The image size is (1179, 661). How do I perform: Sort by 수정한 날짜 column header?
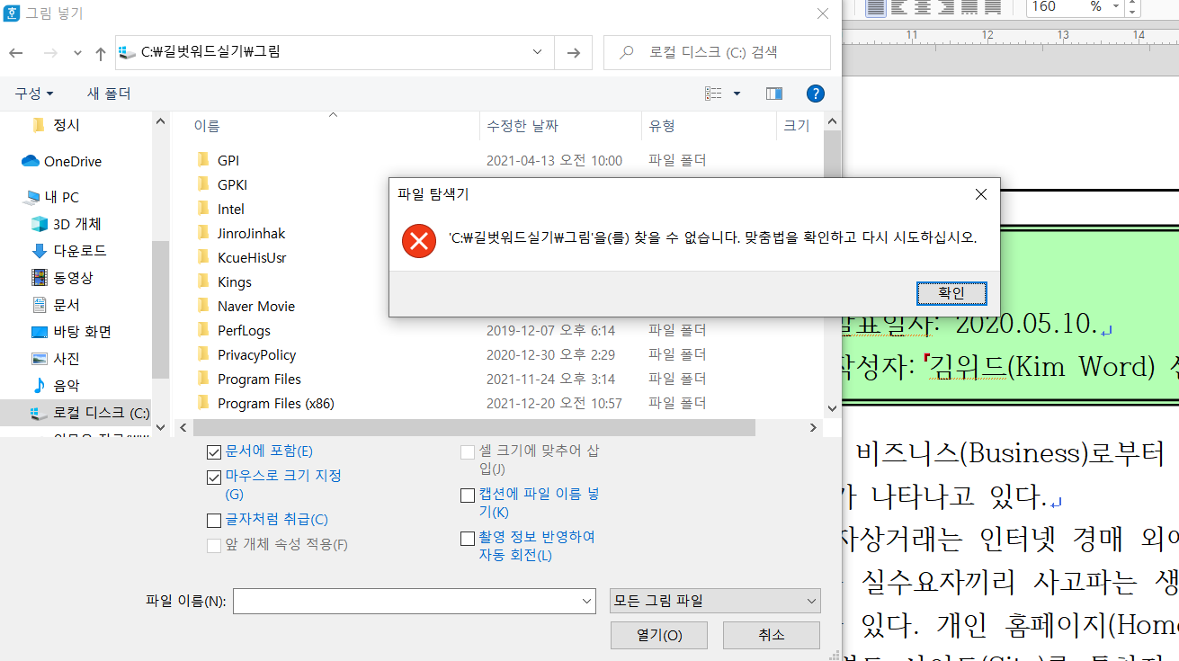[x=523, y=126]
